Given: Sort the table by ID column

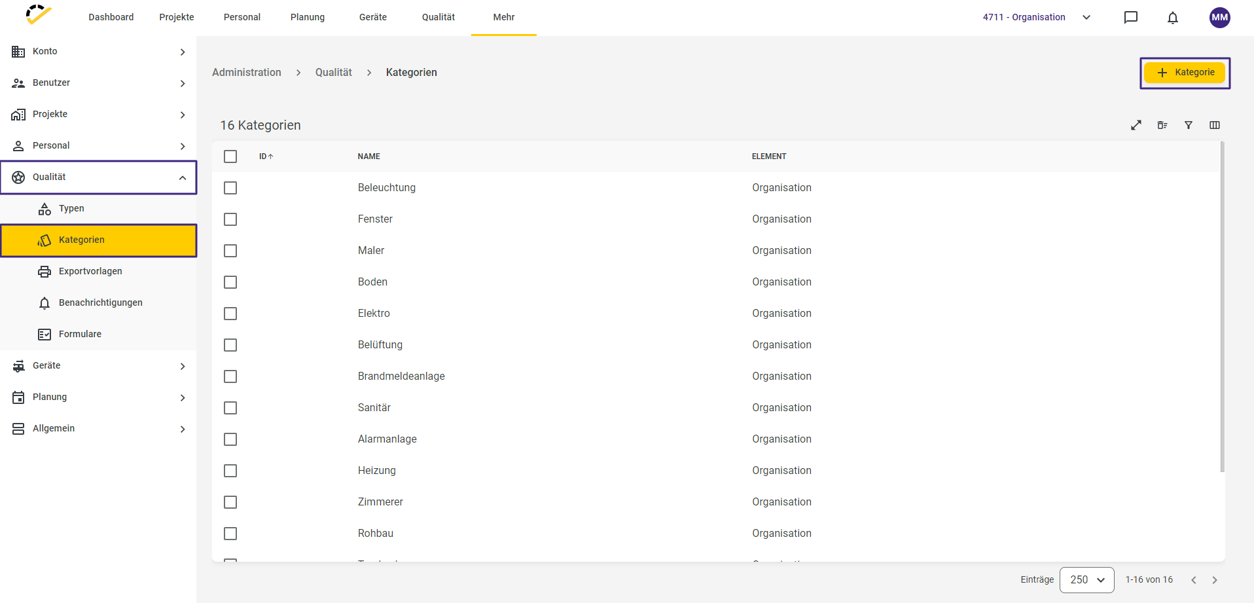Looking at the screenshot, I should coord(266,156).
